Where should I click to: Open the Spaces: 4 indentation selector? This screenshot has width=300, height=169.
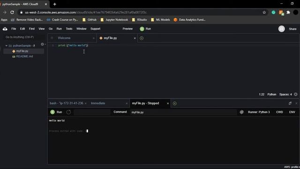pyautogui.click(x=285, y=94)
